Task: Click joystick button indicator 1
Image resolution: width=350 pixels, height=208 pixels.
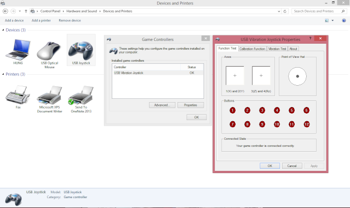Action: [x=232, y=110]
